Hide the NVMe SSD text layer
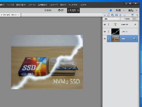 point(105,24)
